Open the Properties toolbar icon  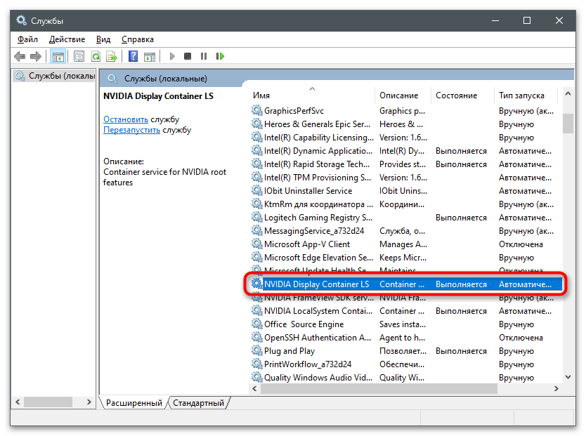79,56
